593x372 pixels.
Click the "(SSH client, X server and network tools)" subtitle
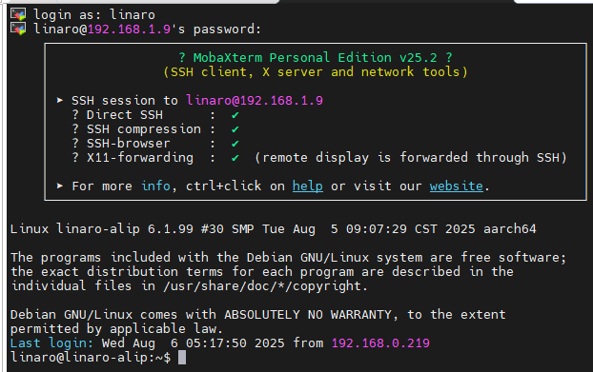click(x=316, y=71)
